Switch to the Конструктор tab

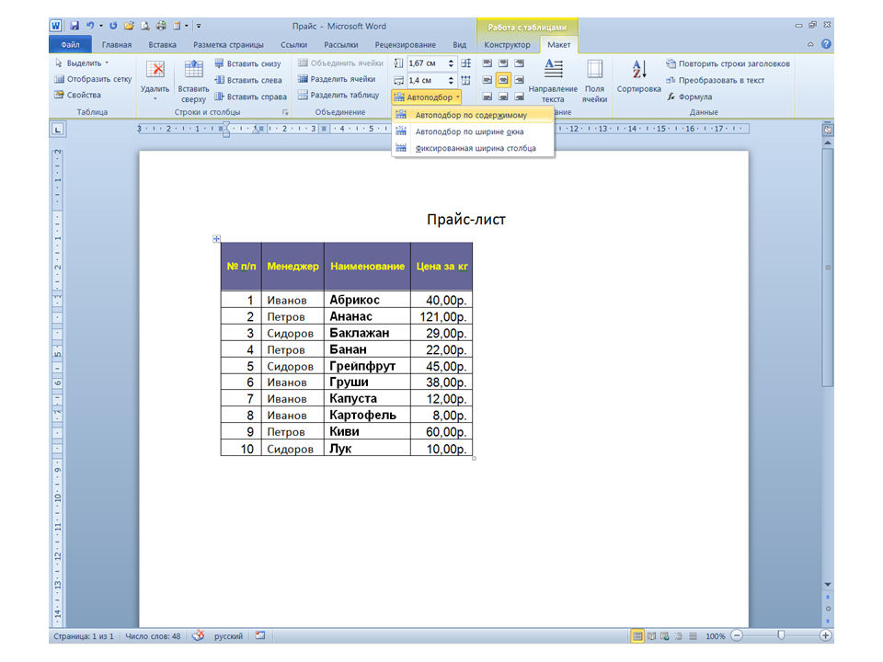tap(507, 44)
